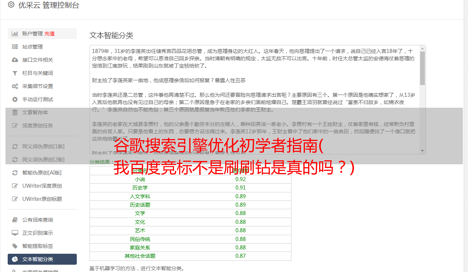Click the book icon for 公有词库查询
Viewport: 468px width, 272px height.
15,220
